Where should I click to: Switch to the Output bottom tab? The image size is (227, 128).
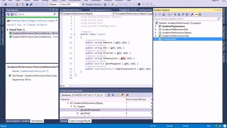point(64,121)
